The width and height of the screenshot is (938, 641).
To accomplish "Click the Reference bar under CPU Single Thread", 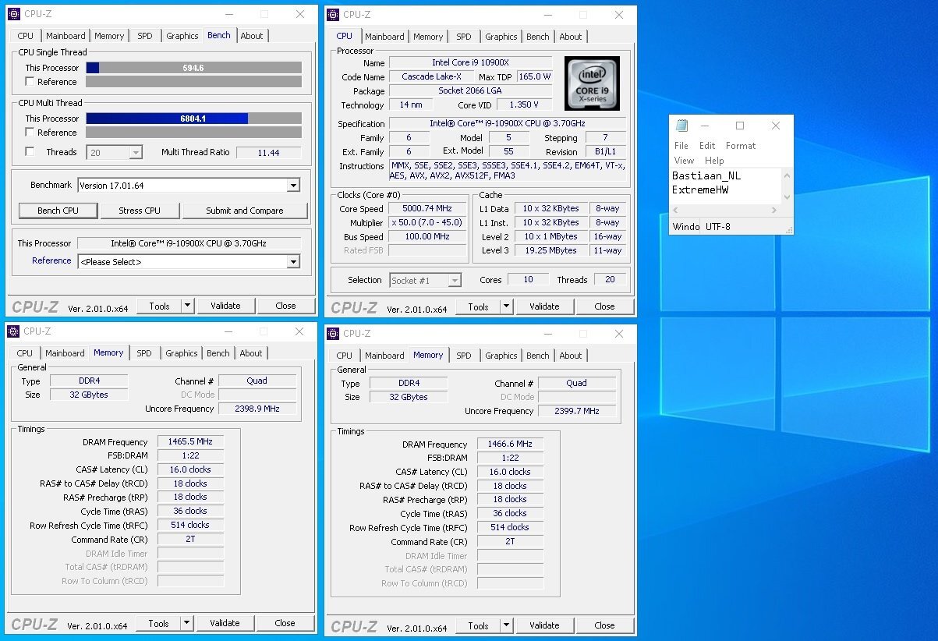I will click(193, 82).
